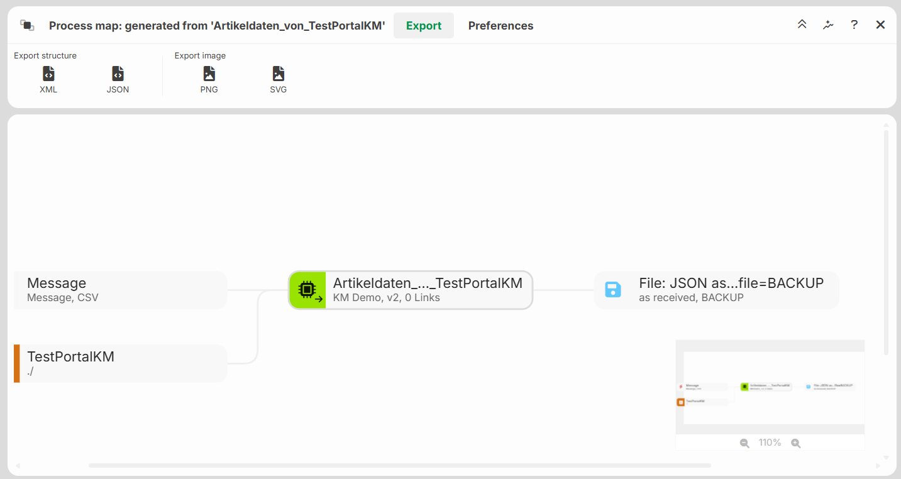
Task: Zoom in with plus magnifier icon
Action: pos(795,443)
